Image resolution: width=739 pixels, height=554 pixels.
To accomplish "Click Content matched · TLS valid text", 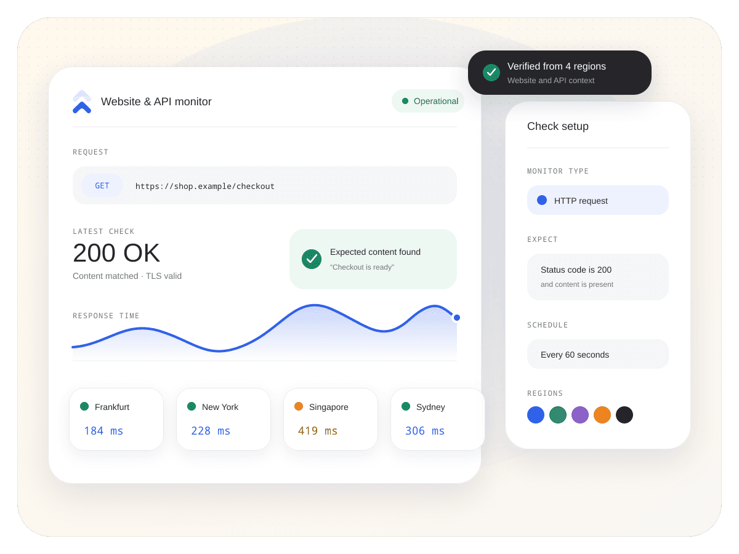I will pos(127,276).
